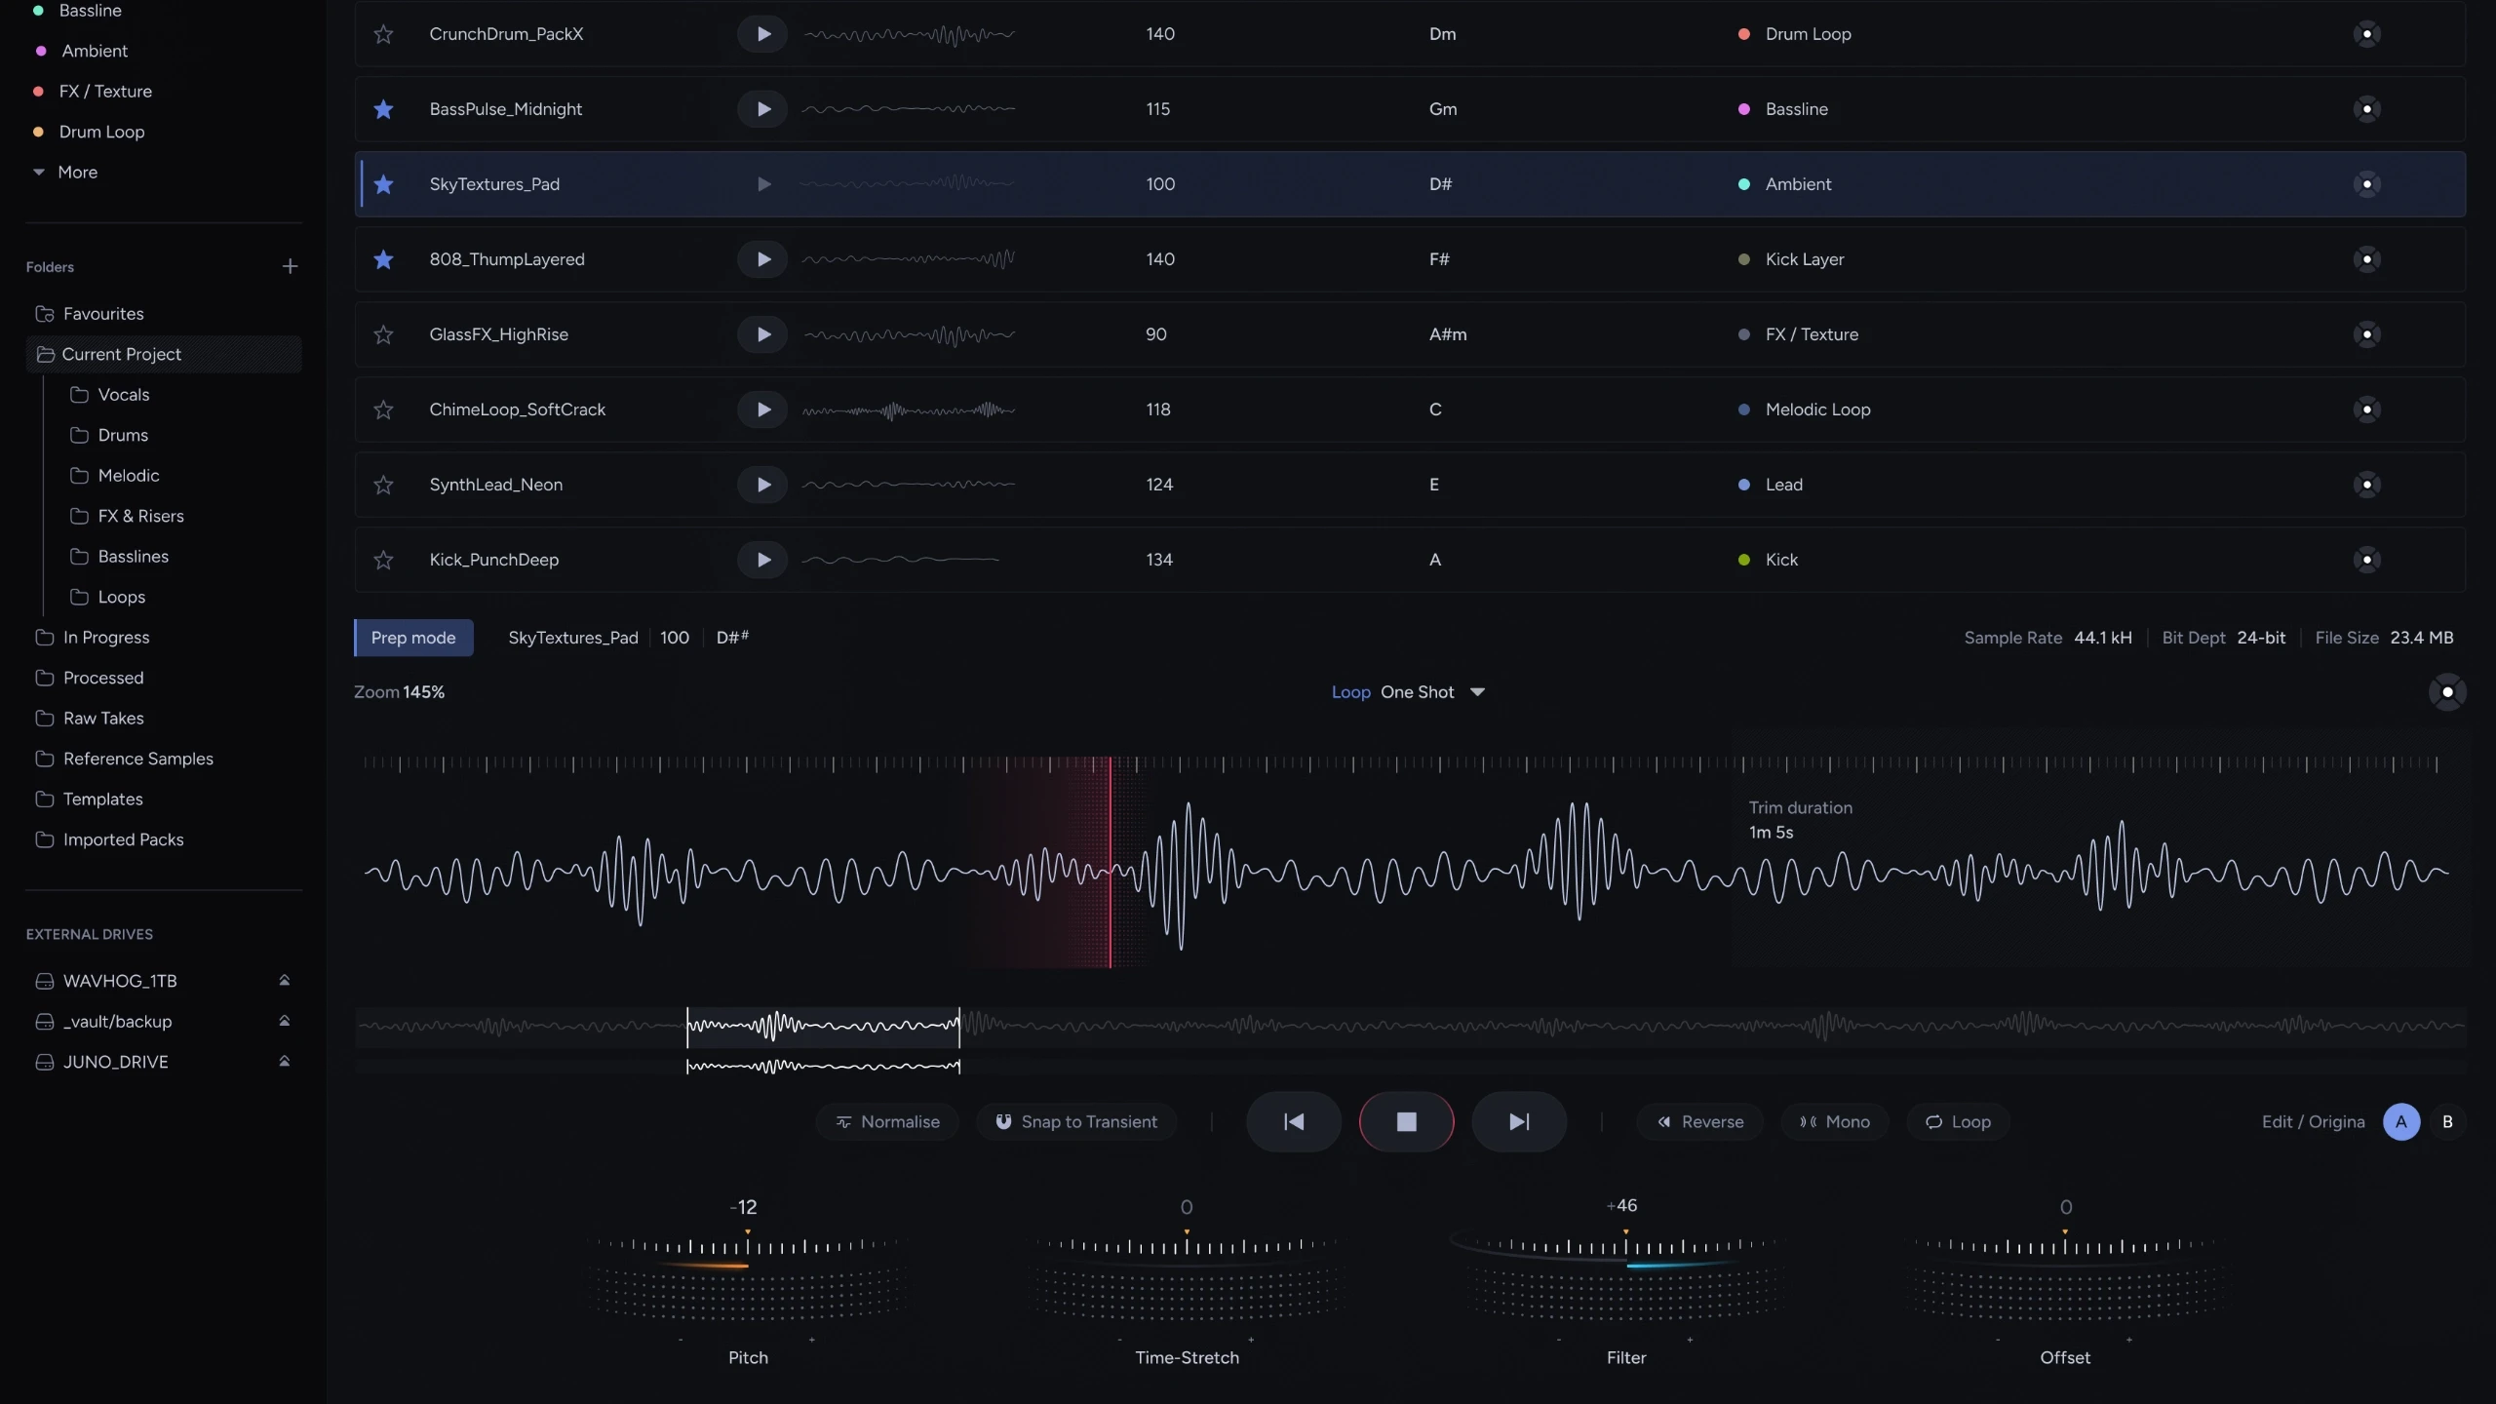Eject the WAVHOG_1TB drive
The image size is (2496, 1404).
point(284,981)
